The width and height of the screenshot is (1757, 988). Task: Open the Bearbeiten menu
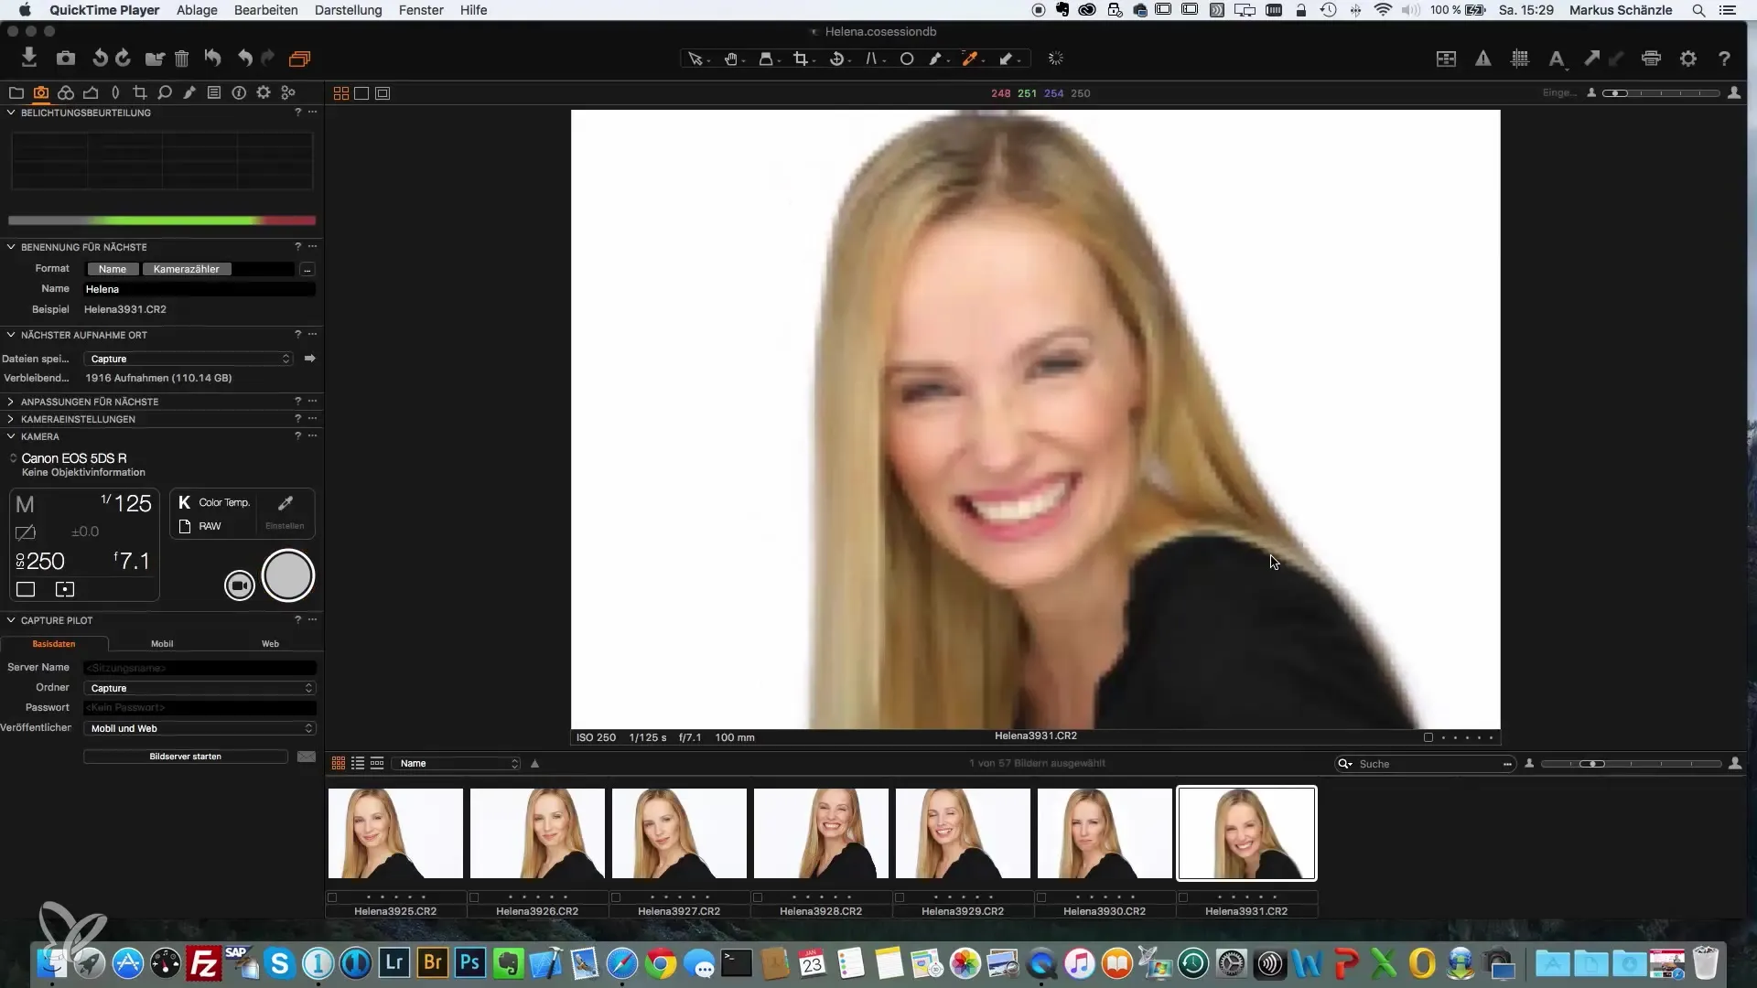tap(265, 10)
